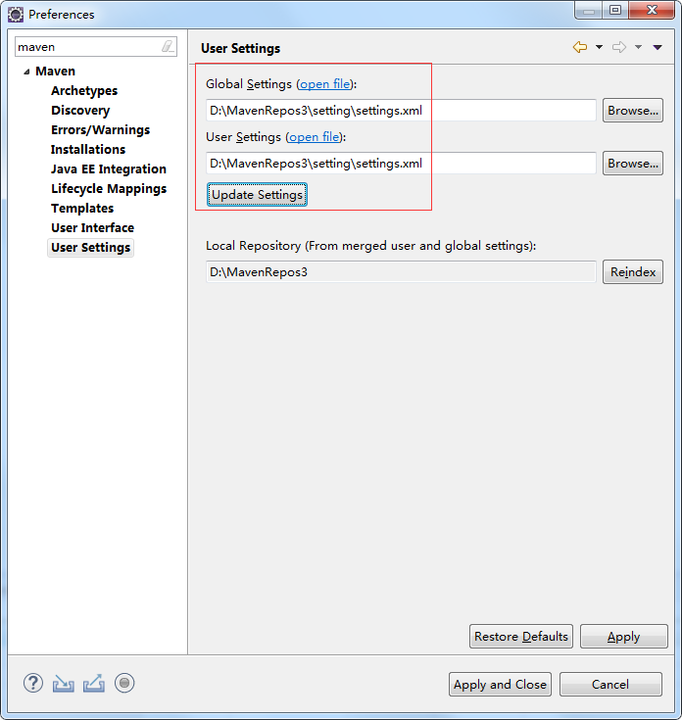Click the User Settings path field
Viewport: 682px width, 720px height.
pyautogui.click(x=401, y=163)
